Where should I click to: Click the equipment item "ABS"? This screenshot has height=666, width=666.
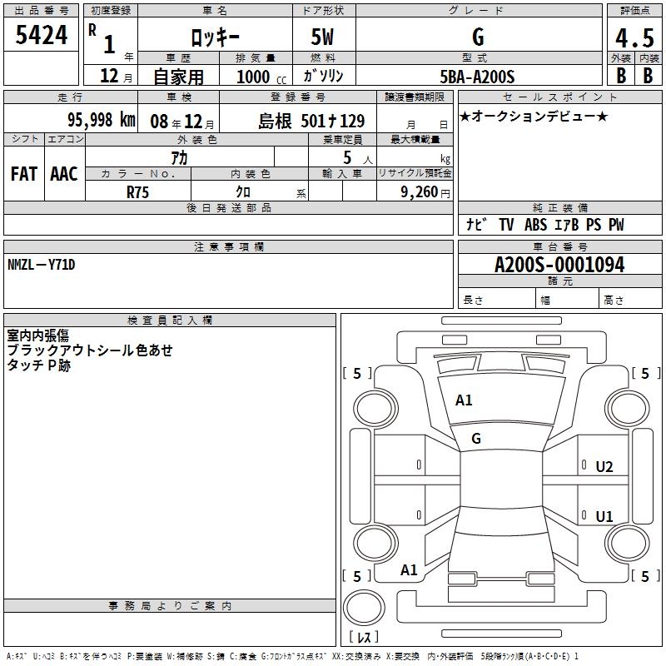pos(535,225)
